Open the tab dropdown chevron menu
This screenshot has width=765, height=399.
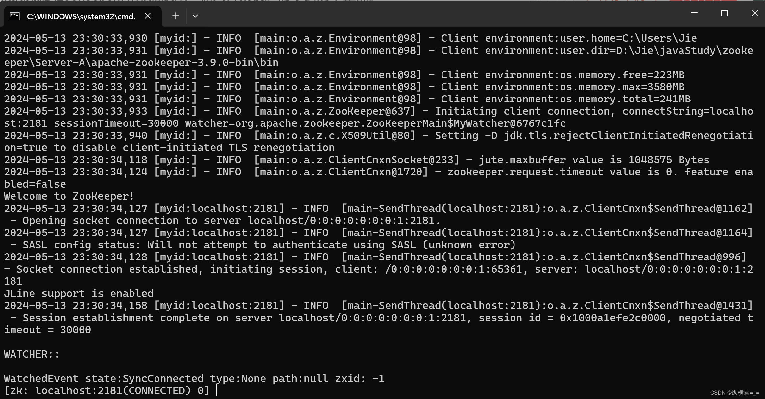click(x=195, y=16)
